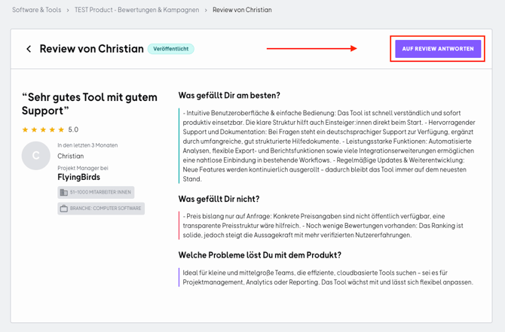Click second breadcrumb chevron before Review von Christian
The image size is (505, 332).
[206, 11]
